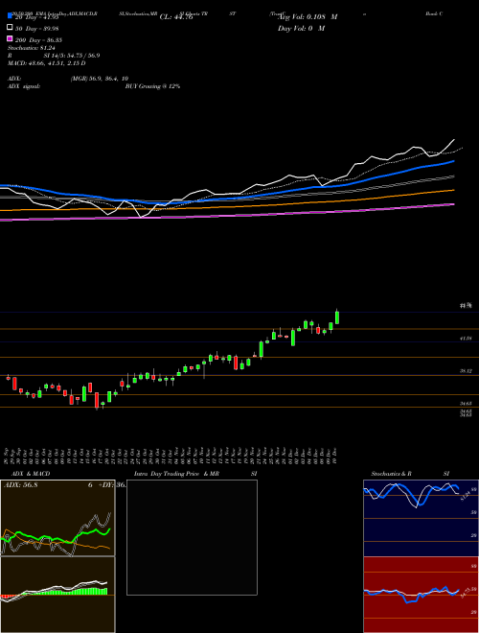Click the Avg Vol: 0.108 M text
Image resolution: width=479 pixels, height=633 pixels.
point(308,17)
